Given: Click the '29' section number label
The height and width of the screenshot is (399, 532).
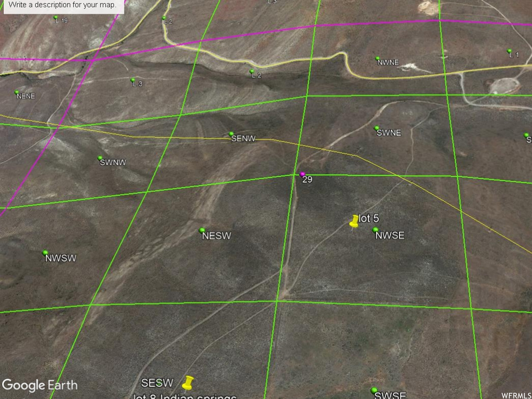Looking at the screenshot, I should point(307,179).
